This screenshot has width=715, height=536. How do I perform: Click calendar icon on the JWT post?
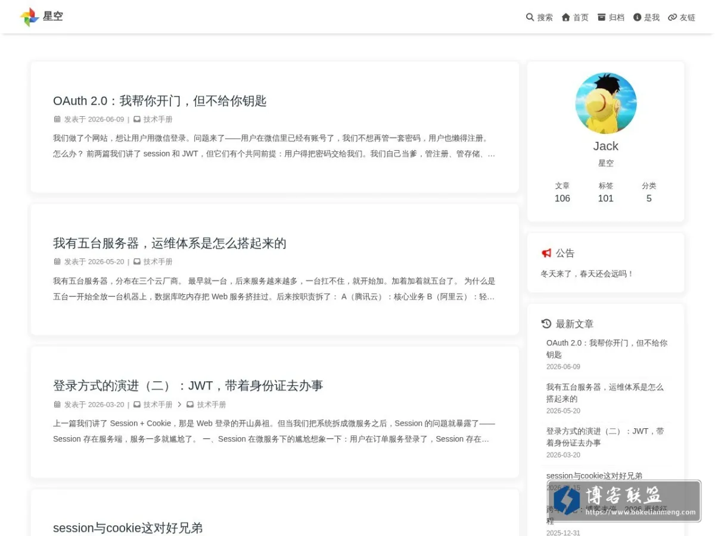(x=57, y=404)
